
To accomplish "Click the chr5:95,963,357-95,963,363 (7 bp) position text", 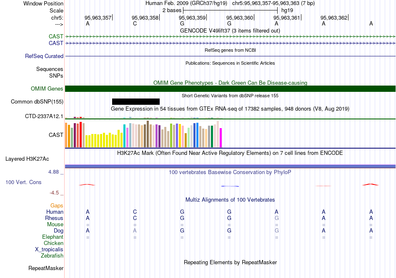I will pyautogui.click(x=273, y=3).
